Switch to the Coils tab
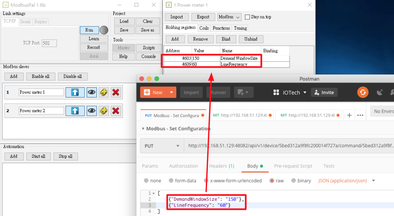The height and width of the screenshot is (216, 394). pyautogui.click(x=204, y=28)
